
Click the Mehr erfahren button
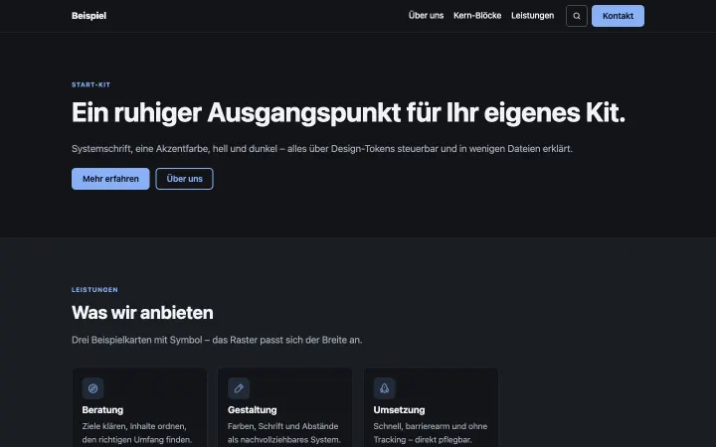(x=110, y=179)
